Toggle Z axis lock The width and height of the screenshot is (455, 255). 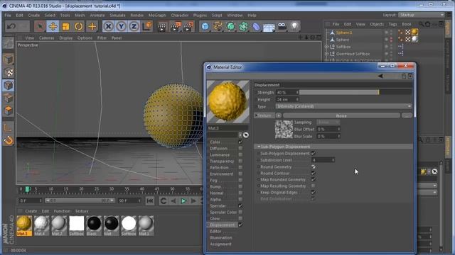pyautogui.click(x=134, y=27)
